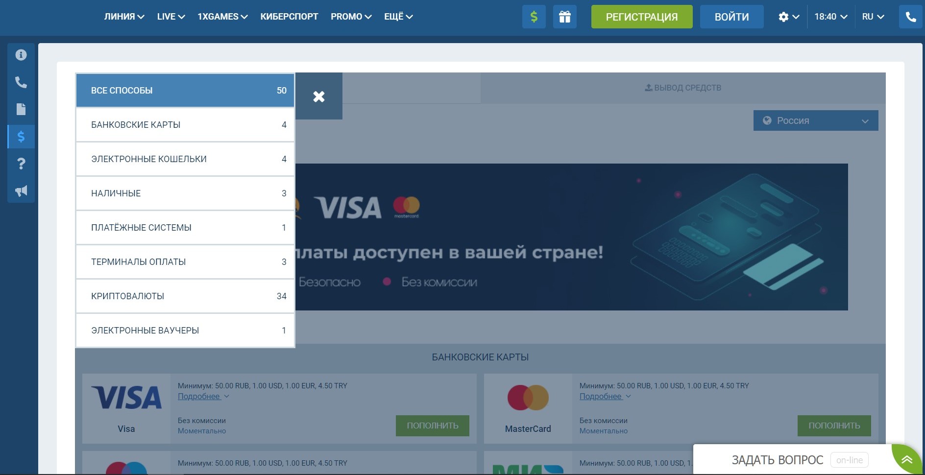Expand the LIVE menu
The height and width of the screenshot is (475, 925).
pos(171,17)
